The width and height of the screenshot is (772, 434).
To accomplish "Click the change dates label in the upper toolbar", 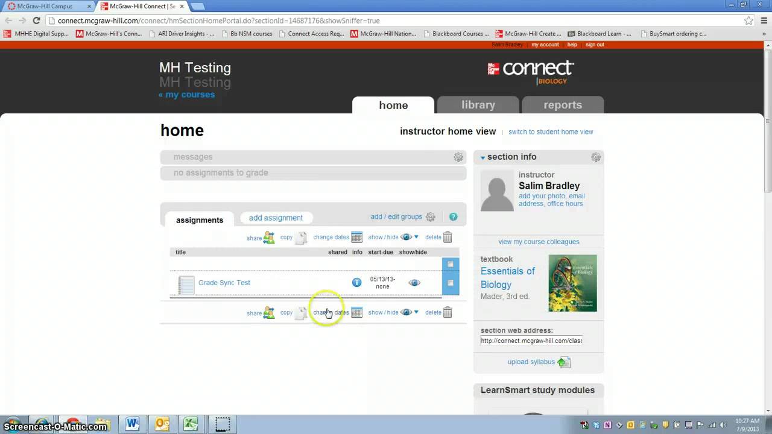I will 331,237.
